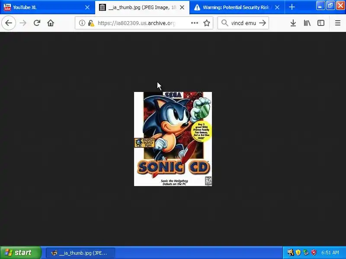The width and height of the screenshot is (346, 259).
Task: Click the 6:51 AM taskbar clock
Action: coord(330,253)
